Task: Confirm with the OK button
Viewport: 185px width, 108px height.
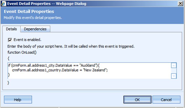Action: 137,100
